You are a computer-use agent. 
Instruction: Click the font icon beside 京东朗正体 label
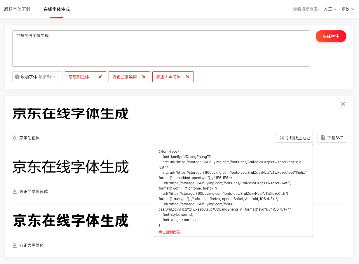pos(15,138)
